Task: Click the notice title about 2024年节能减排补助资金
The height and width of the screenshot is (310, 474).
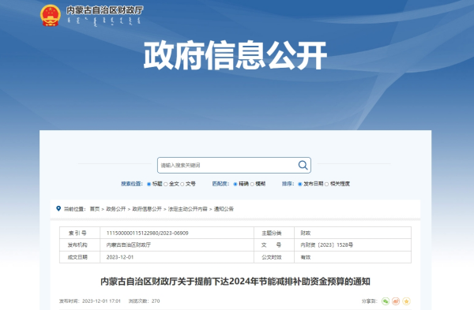Action: coord(235,282)
